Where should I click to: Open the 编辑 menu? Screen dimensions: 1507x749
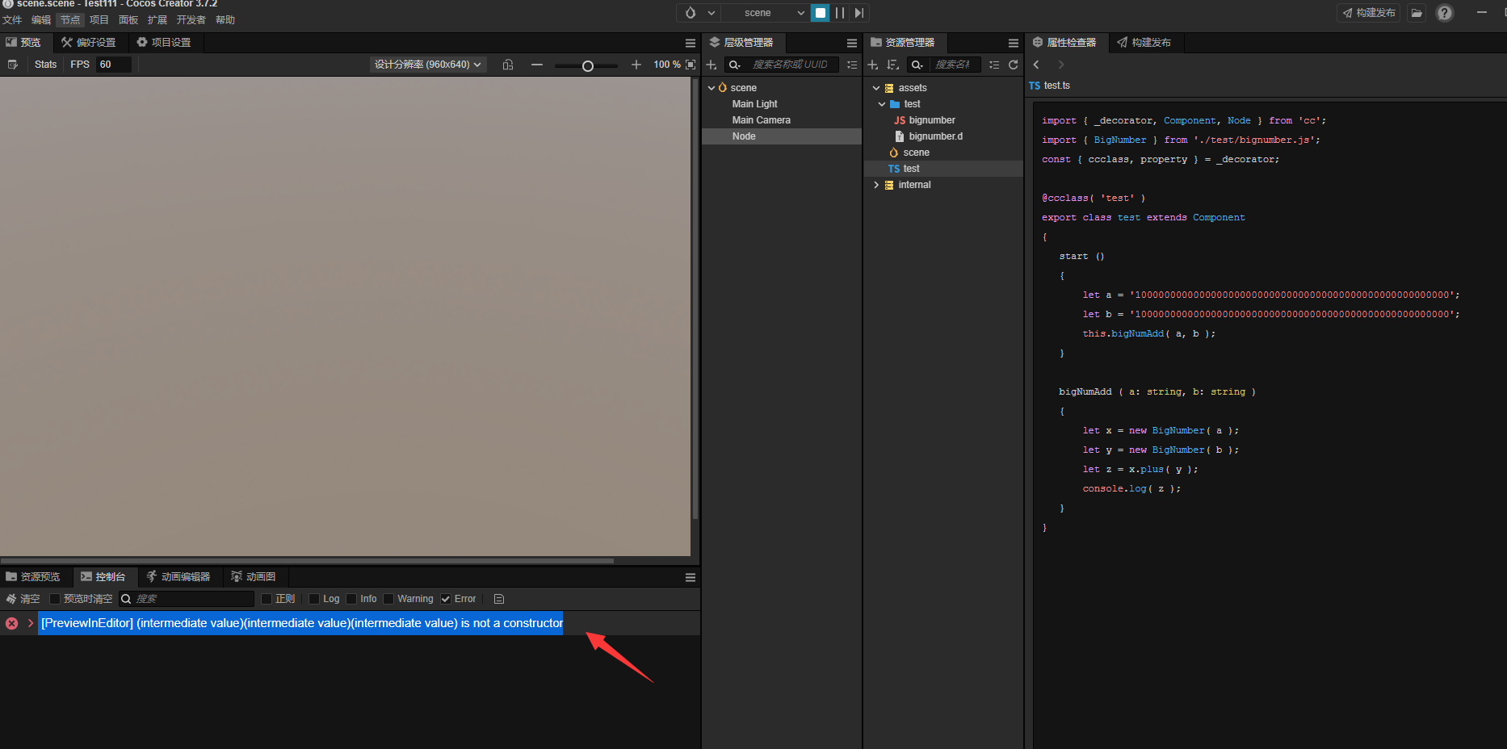41,20
